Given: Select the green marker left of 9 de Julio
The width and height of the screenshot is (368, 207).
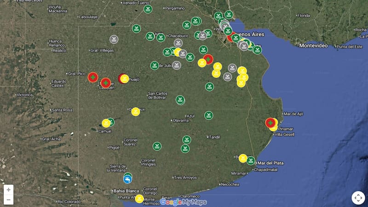Looking at the screenshot, I should pyautogui.click(x=155, y=65).
